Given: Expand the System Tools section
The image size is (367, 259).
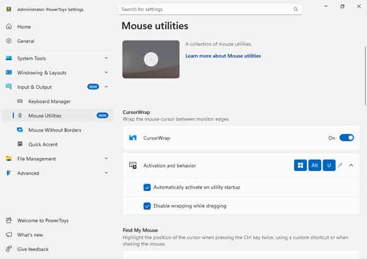Looking at the screenshot, I should [x=106, y=59].
